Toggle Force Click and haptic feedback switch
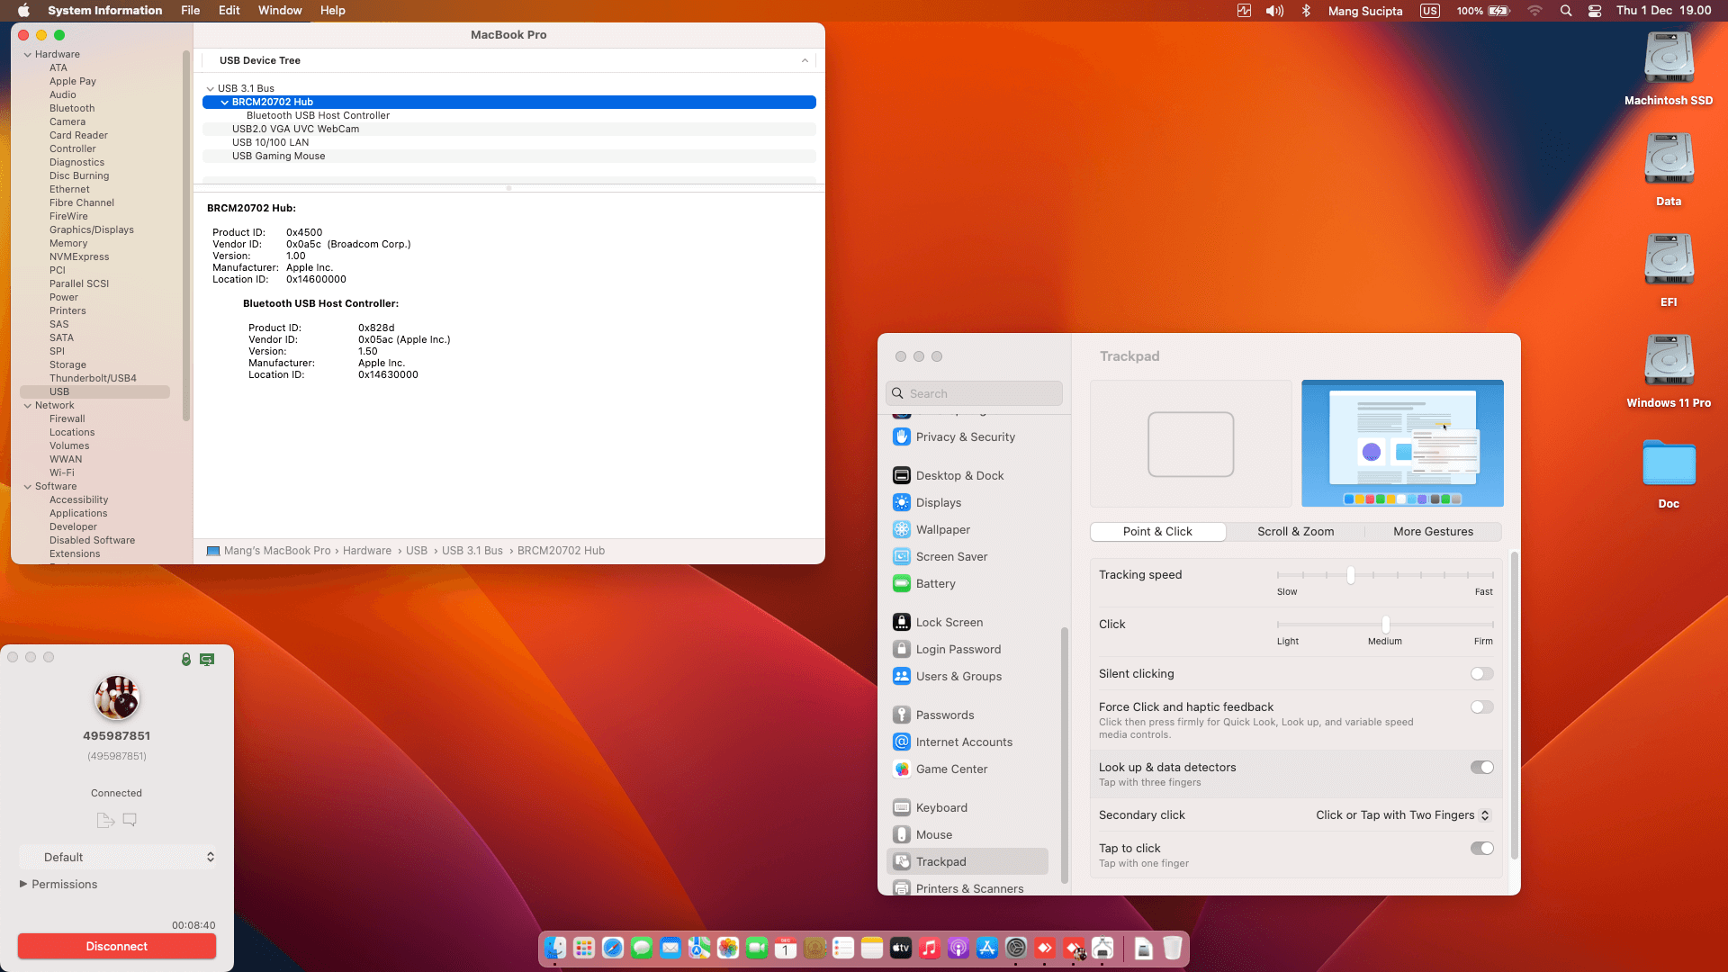Screen dimensions: 1728x972 coord(1482,707)
